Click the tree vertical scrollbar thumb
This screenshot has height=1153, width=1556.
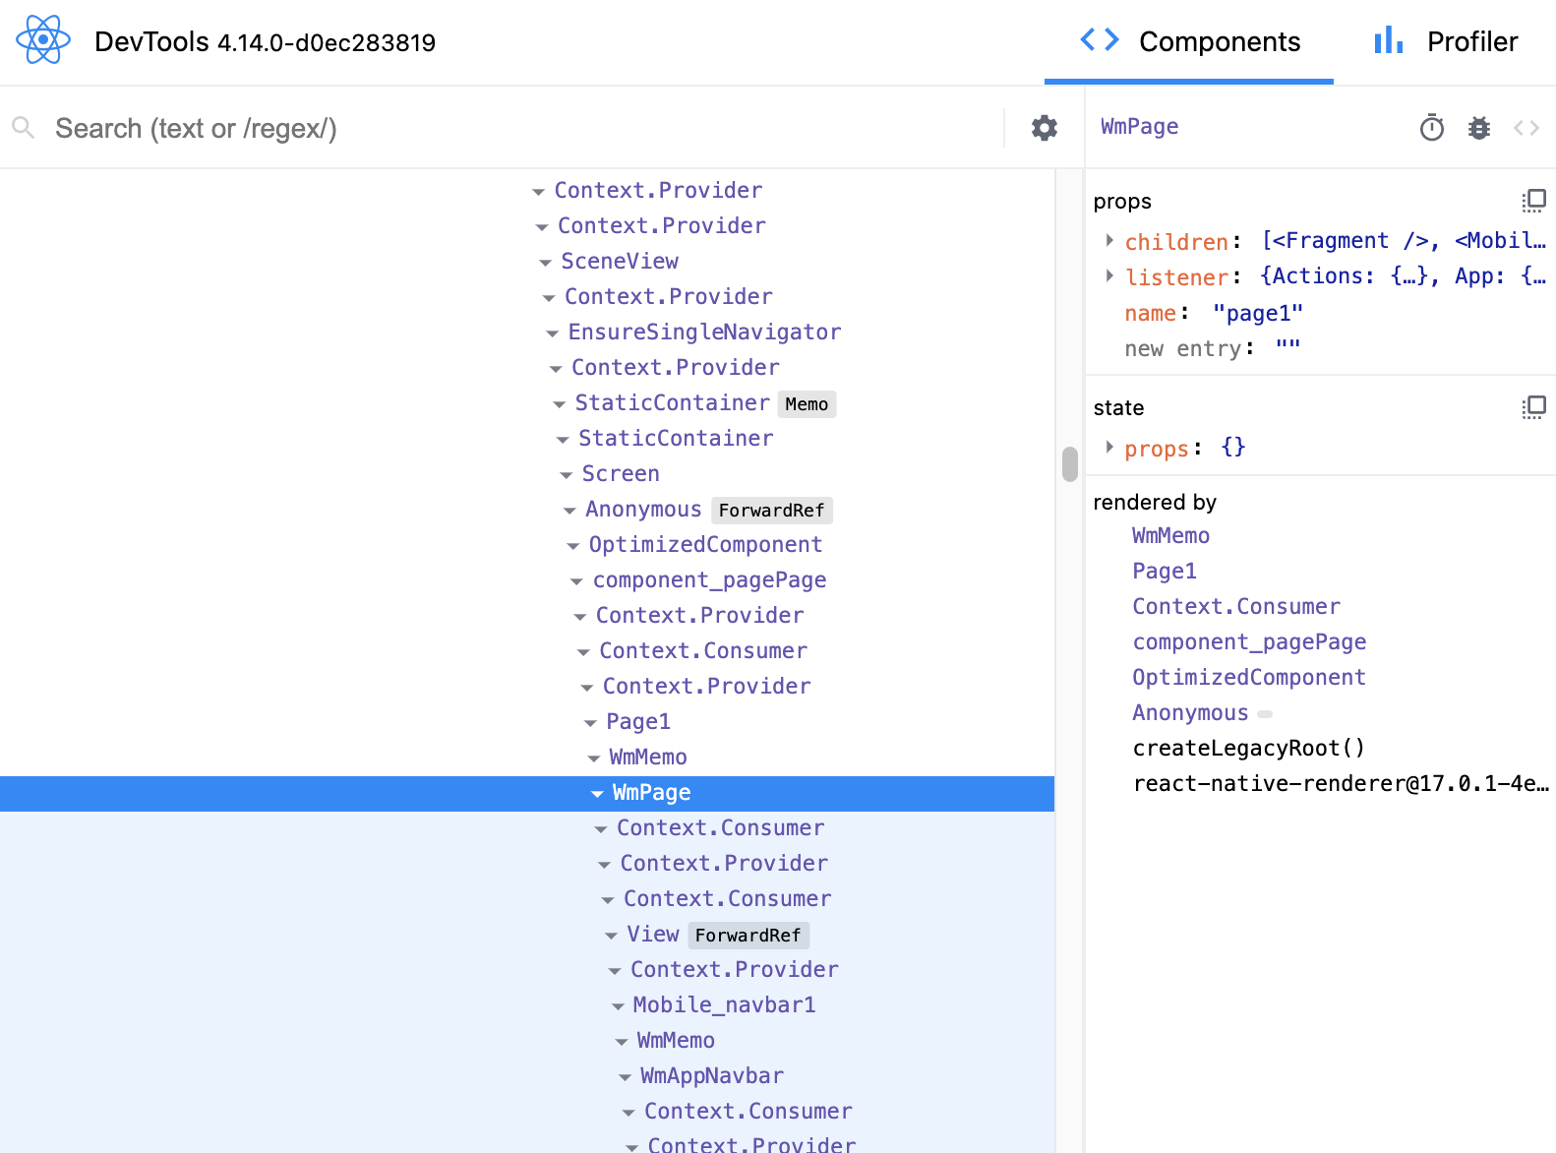pos(1070,464)
